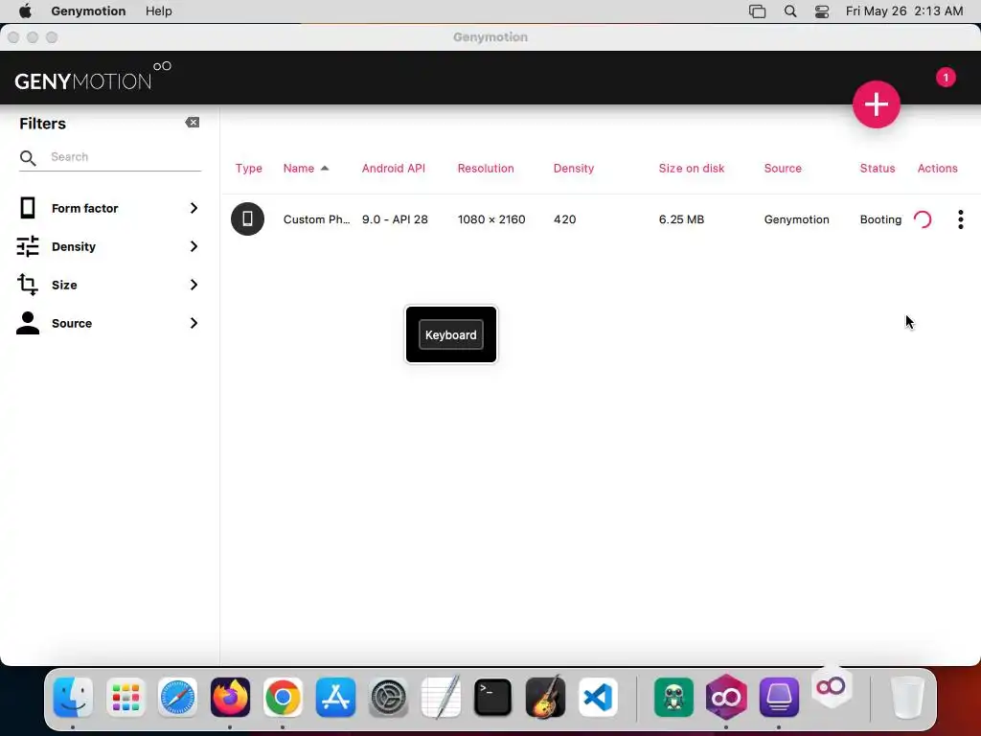Click the 420 density cell
This screenshot has height=736, width=981.
click(564, 219)
